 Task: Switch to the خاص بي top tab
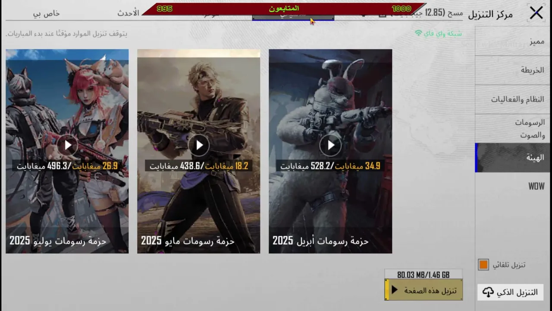point(47,13)
